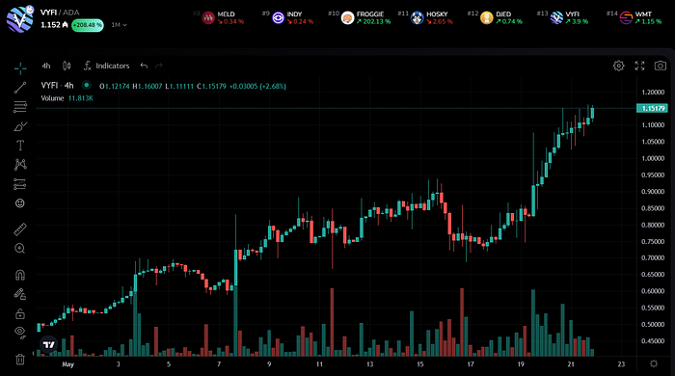
Task: Open the Fibonacci retracement tools
Action: [20, 107]
